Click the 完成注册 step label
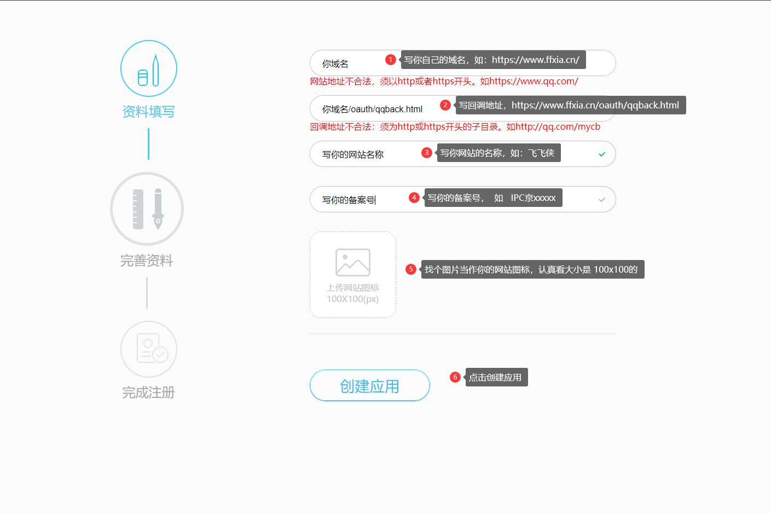The height and width of the screenshot is (514, 771). click(148, 392)
